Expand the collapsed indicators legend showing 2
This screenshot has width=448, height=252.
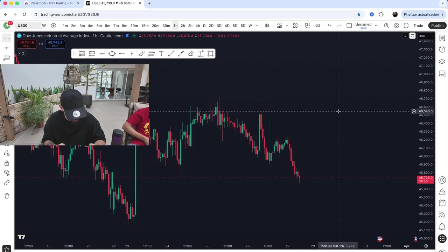[21, 53]
